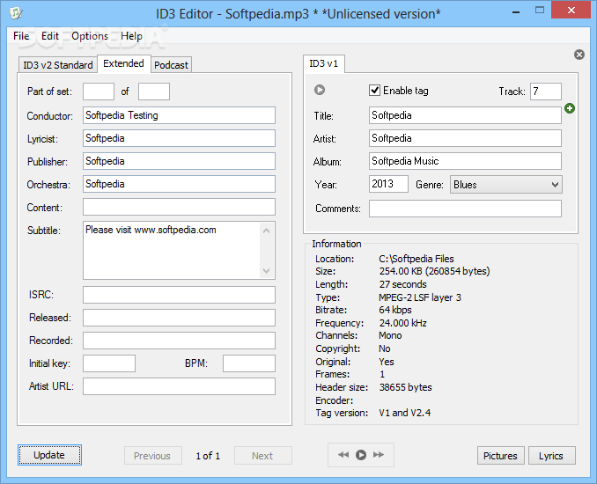Click the Subtitle scrollbar up arrow
This screenshot has height=484, width=597.
(267, 231)
